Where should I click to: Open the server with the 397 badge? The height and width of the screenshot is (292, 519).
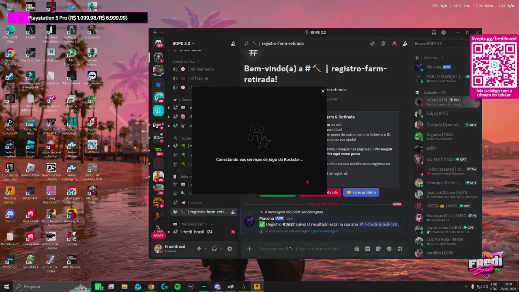(158, 150)
